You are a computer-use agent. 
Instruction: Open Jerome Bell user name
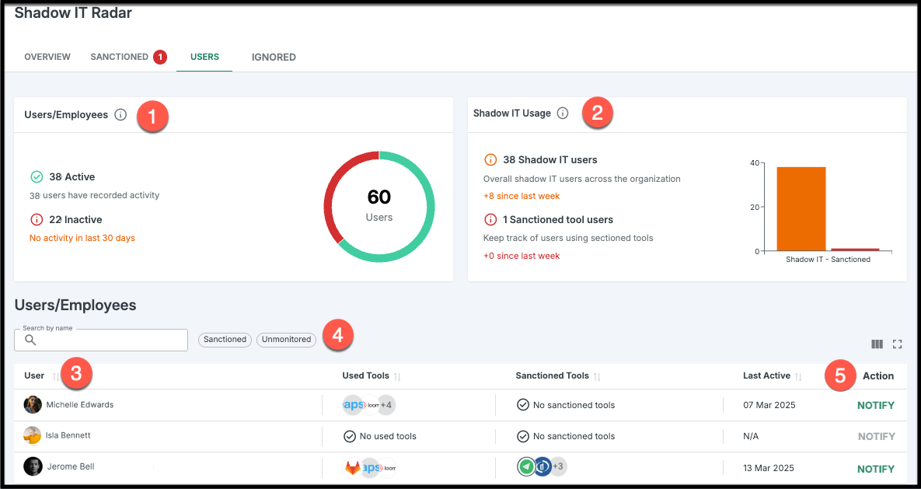click(x=71, y=467)
